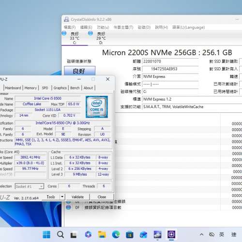Click the 3892.41 MHz core speed value

click(30, 157)
